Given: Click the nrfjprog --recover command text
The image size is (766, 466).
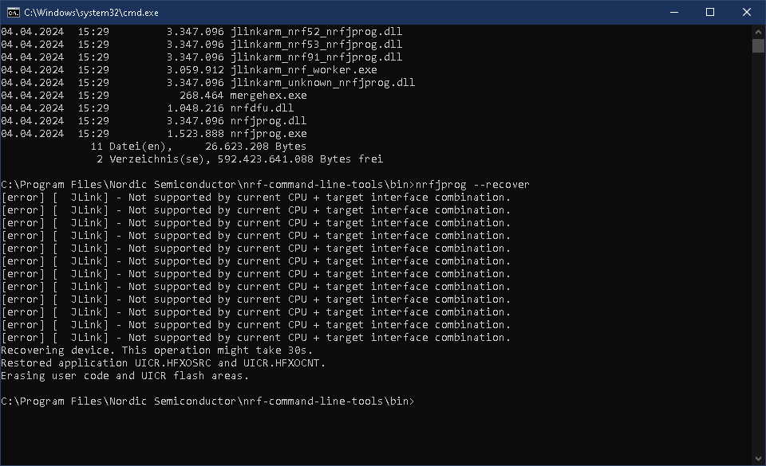Looking at the screenshot, I should click(472, 185).
